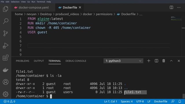Create a new terminal with plus icon
This screenshot has width=185, height=104.
pos(149,61)
